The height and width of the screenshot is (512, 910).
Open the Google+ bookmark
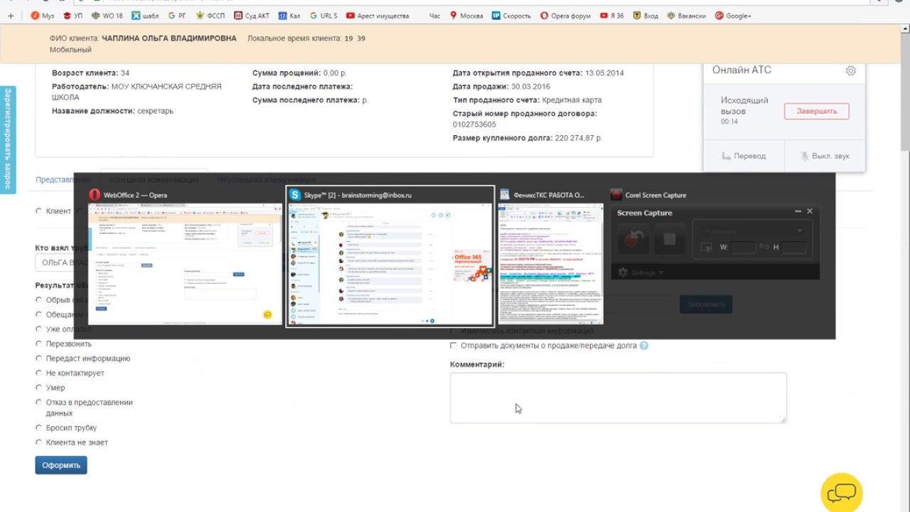(x=733, y=16)
